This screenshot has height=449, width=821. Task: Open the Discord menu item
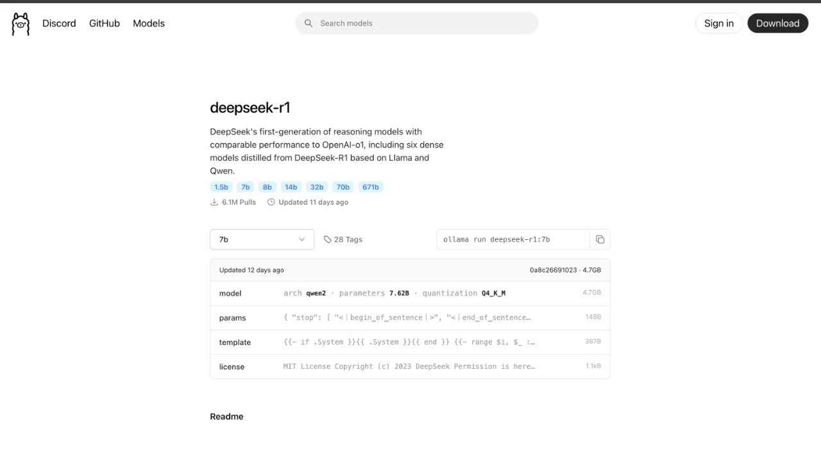pyautogui.click(x=59, y=23)
